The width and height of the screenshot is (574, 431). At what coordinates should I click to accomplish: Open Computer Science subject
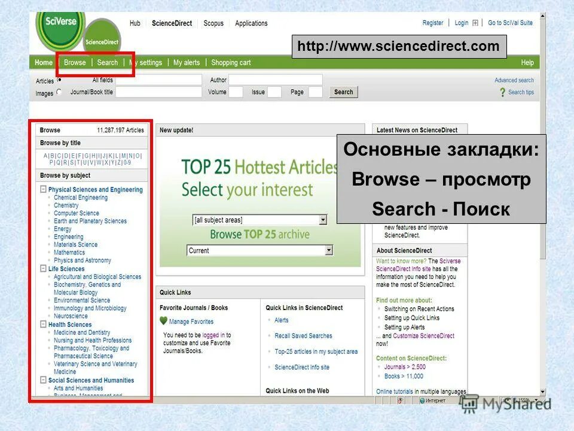tap(77, 213)
